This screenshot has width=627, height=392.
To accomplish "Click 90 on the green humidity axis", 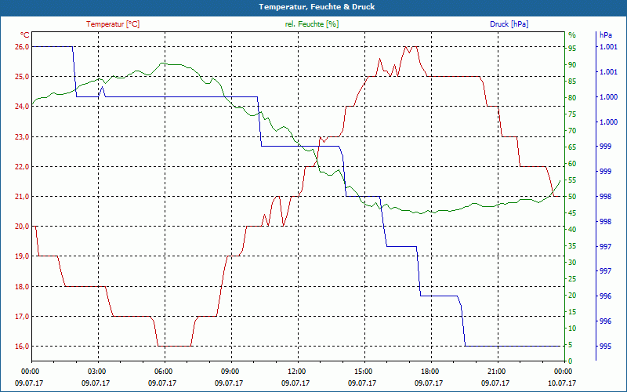I will (x=572, y=64).
